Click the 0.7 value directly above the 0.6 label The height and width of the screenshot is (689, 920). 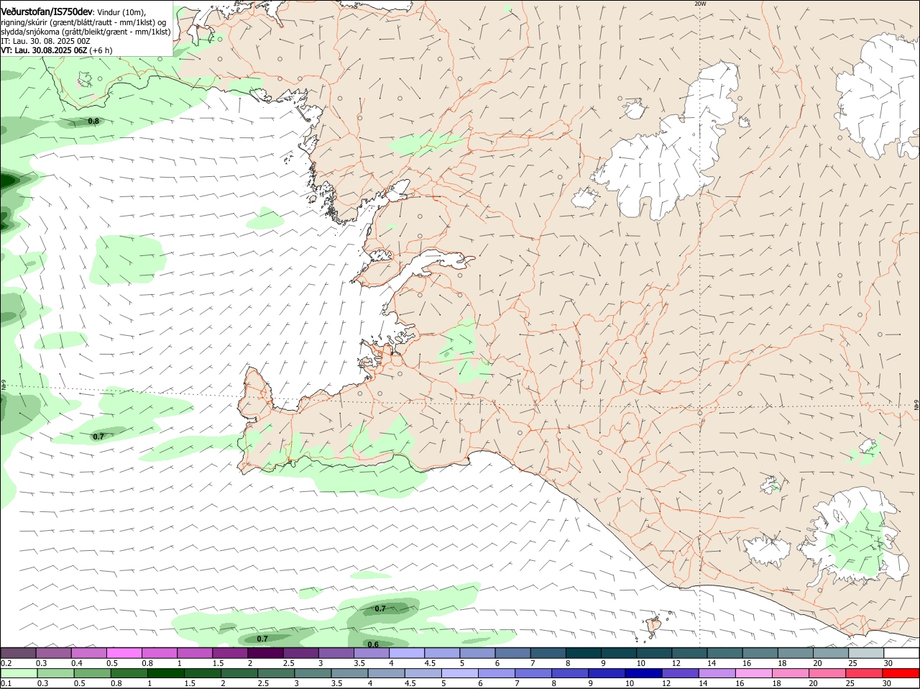380,608
